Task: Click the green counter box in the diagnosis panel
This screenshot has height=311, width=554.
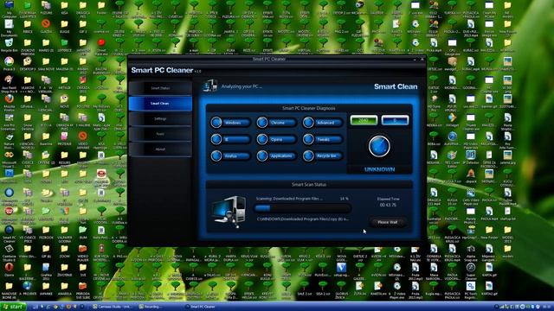Action: coord(364,120)
